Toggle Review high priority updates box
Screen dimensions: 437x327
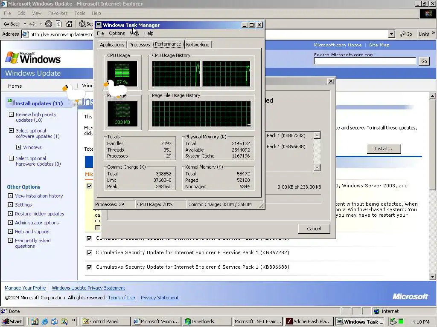tap(11, 114)
